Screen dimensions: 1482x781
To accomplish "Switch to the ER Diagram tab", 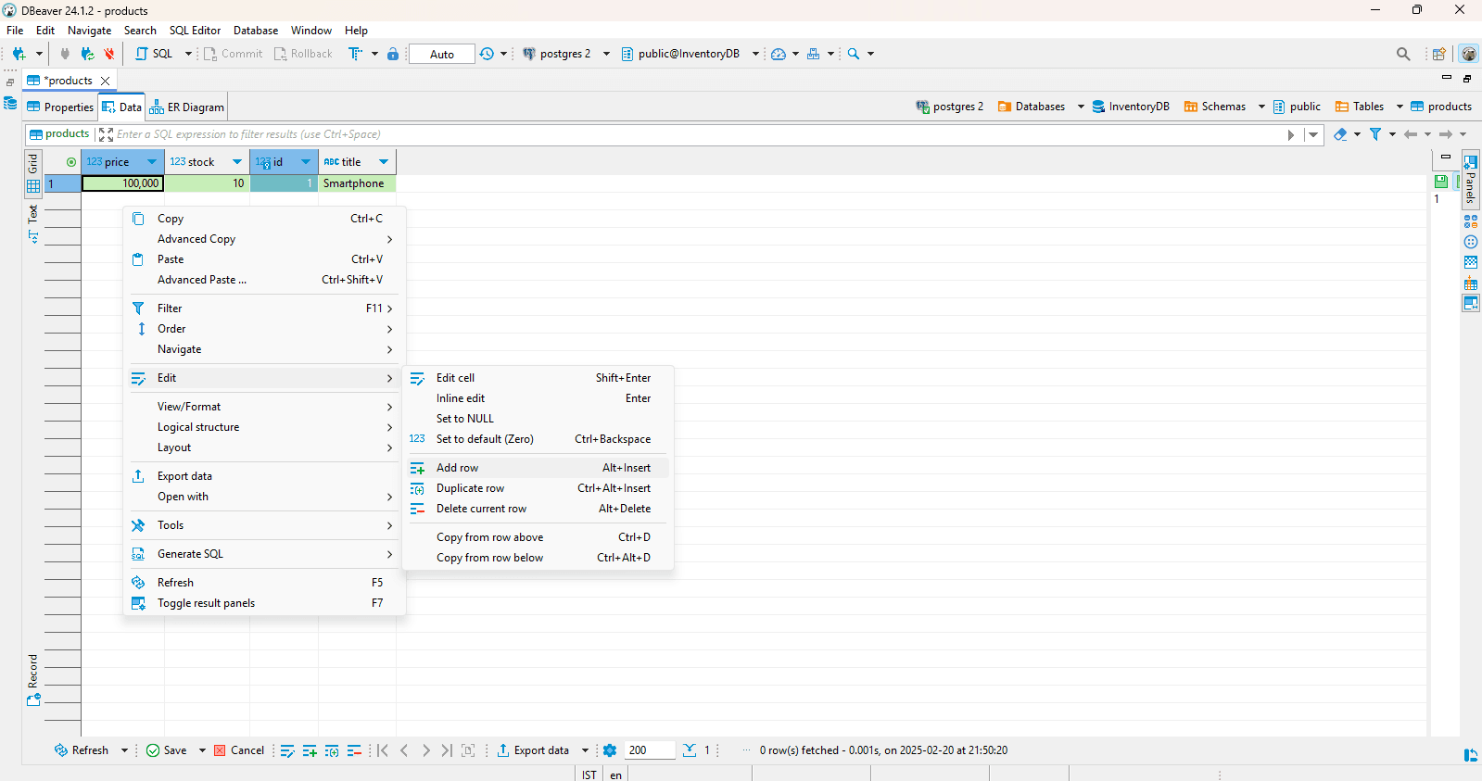I will (187, 107).
